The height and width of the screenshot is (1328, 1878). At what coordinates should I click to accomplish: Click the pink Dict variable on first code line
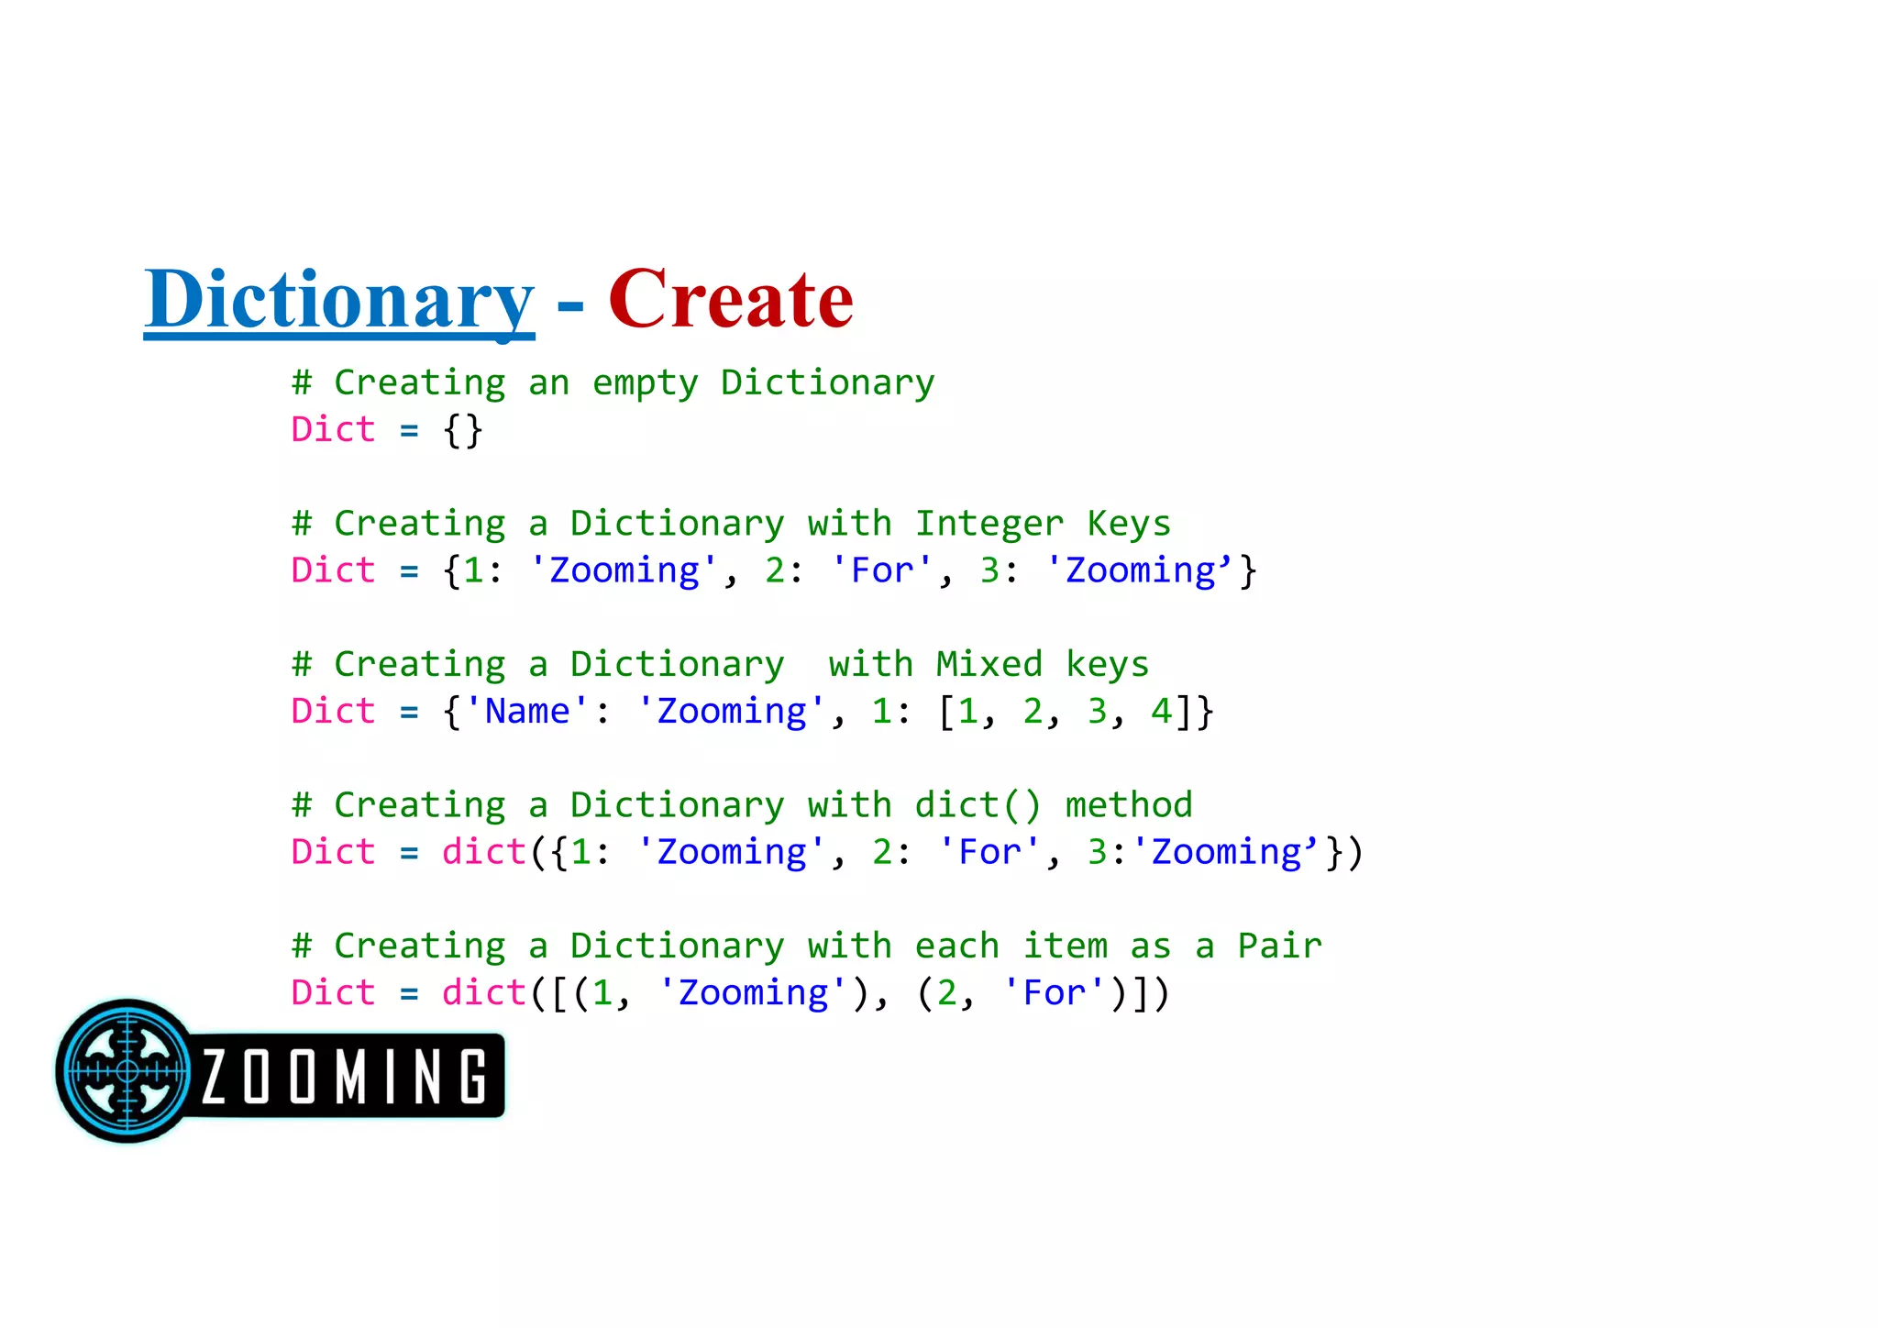[x=333, y=430]
